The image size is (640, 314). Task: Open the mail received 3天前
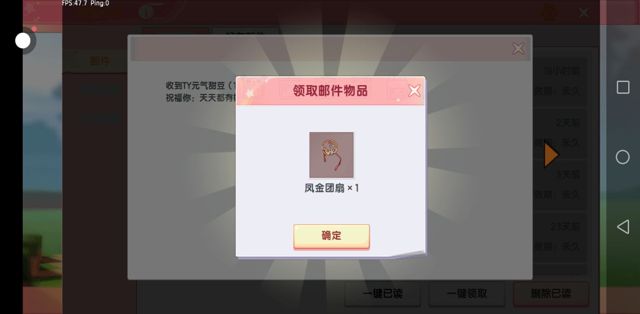pyautogui.click(x=560, y=185)
